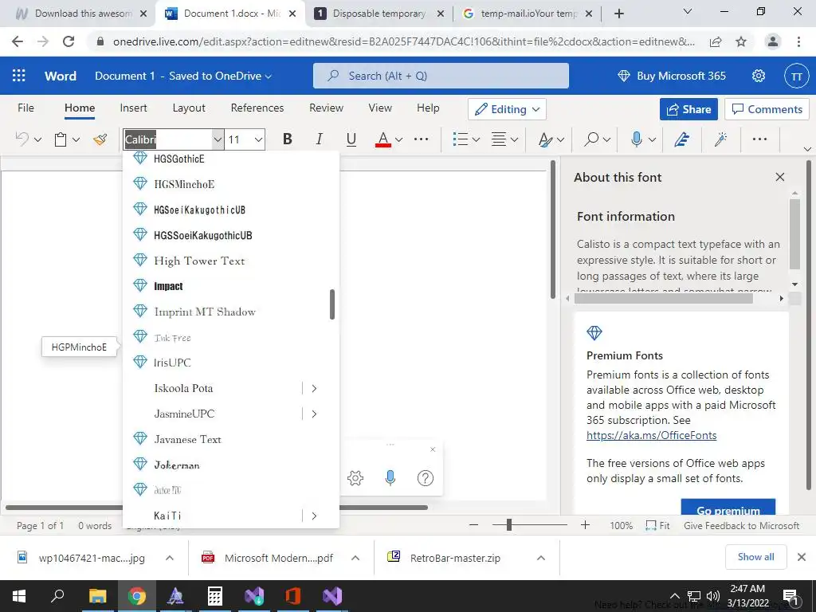Viewport: 816px width, 612px height.
Task: Start Dictate with microphone icon in ribbon
Action: (636, 139)
